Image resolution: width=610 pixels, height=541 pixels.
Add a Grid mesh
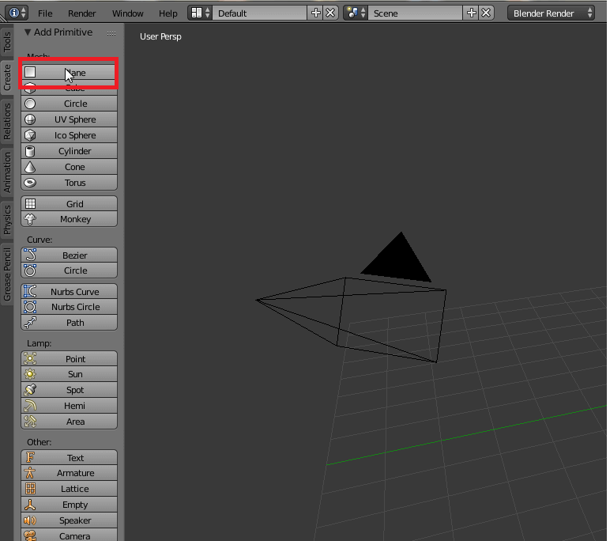pos(69,204)
